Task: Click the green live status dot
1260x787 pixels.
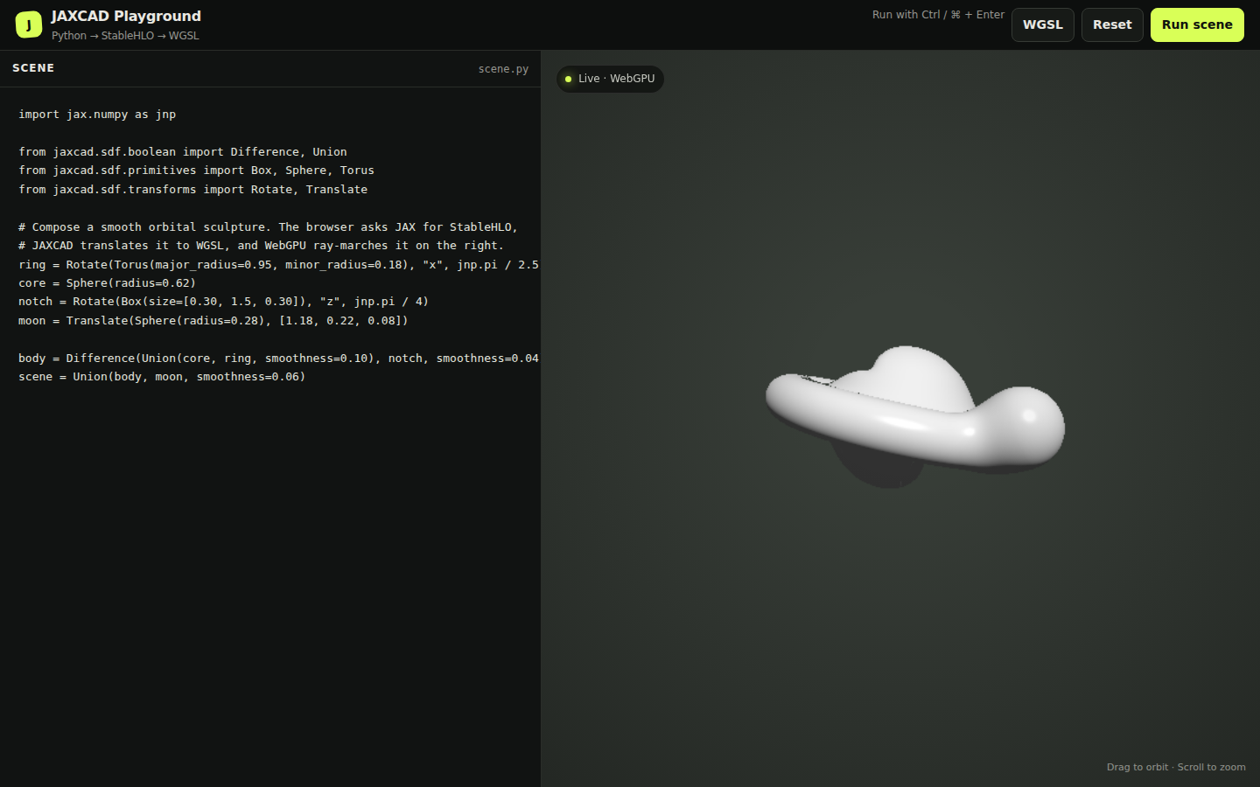Action: [x=569, y=79]
